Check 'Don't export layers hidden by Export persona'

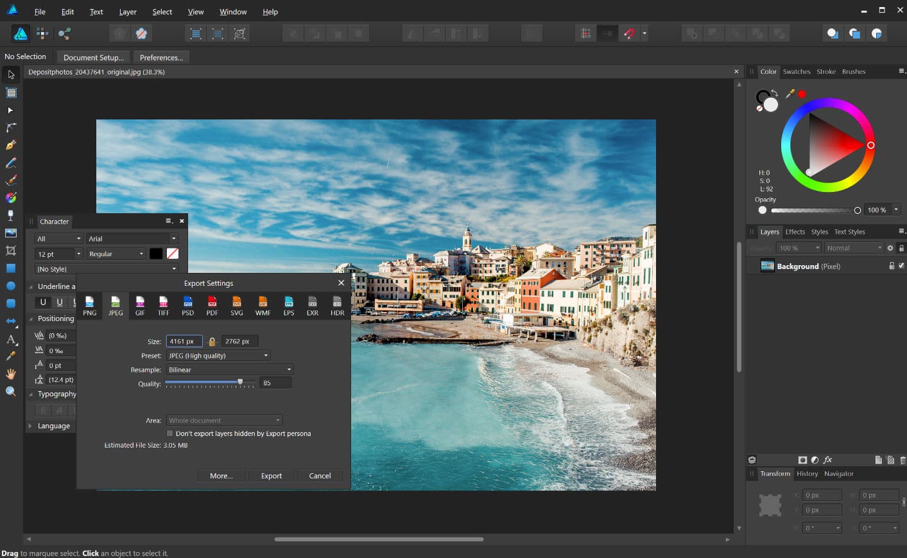click(169, 433)
